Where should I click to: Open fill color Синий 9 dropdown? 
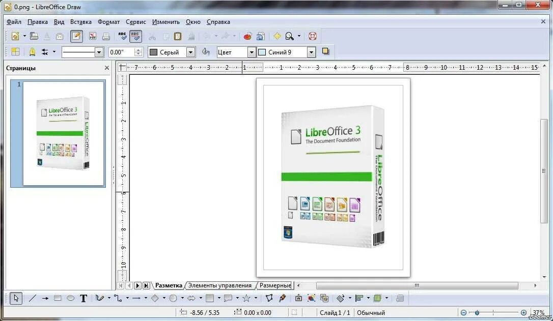[312, 52]
